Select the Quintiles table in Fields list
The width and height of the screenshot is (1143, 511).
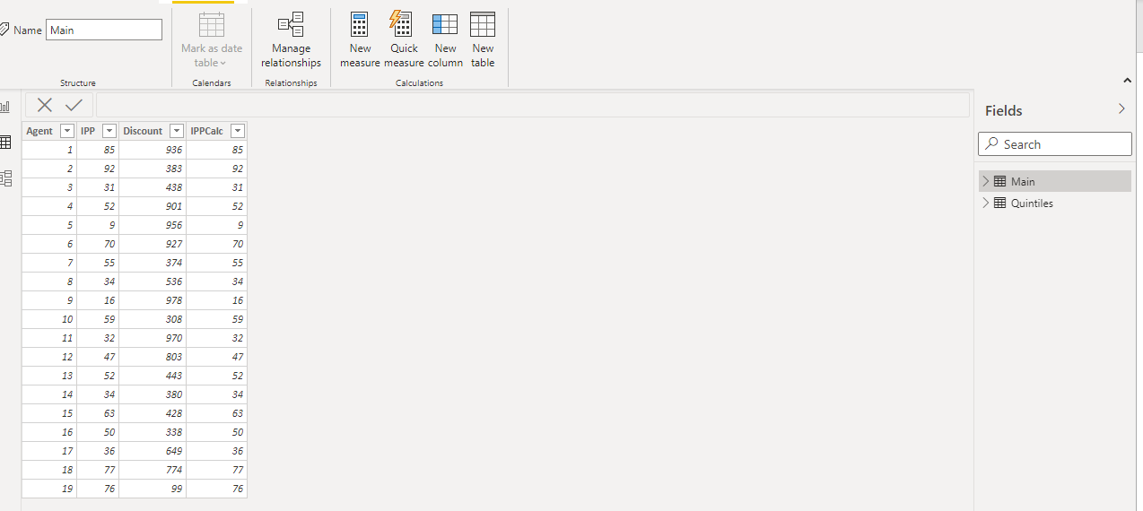1055,203
